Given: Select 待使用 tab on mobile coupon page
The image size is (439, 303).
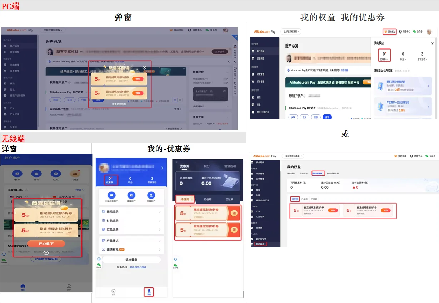Looking at the screenshot, I should (x=185, y=199).
